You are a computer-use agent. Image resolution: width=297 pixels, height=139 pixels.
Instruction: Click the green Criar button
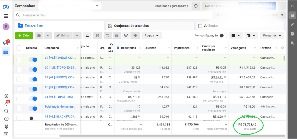click(24, 36)
